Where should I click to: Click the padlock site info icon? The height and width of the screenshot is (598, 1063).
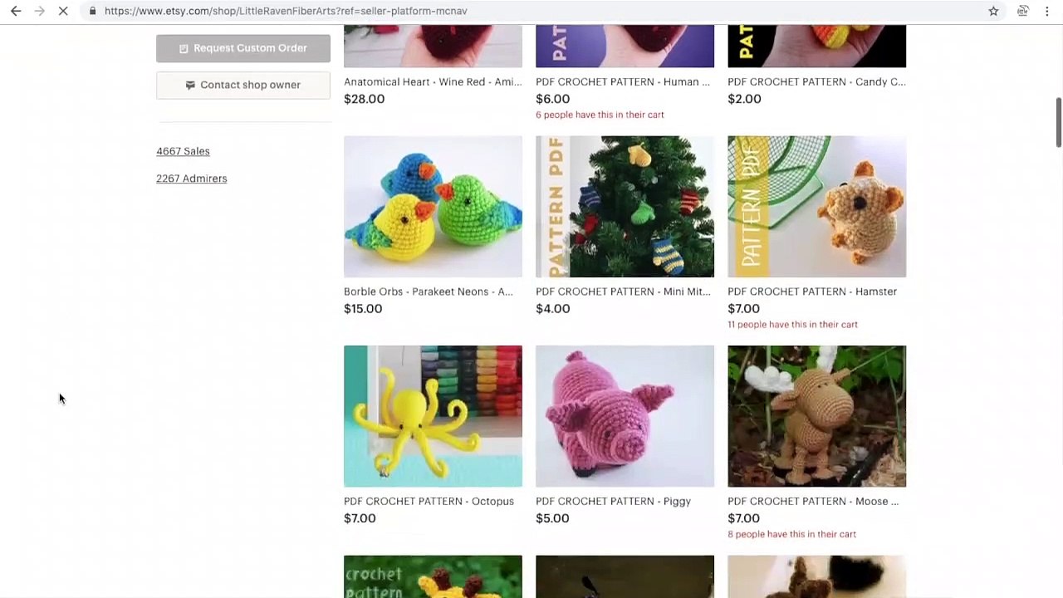(92, 11)
